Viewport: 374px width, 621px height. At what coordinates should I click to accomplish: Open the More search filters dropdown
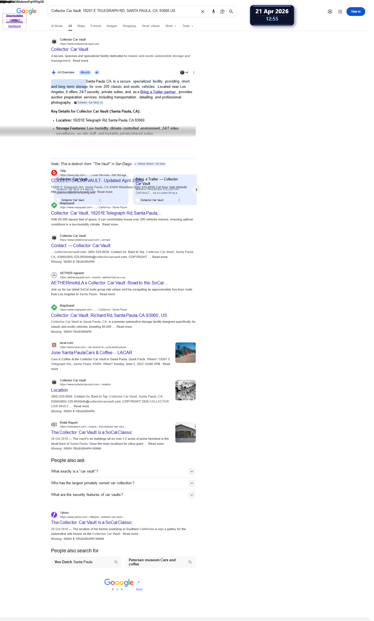click(x=171, y=26)
